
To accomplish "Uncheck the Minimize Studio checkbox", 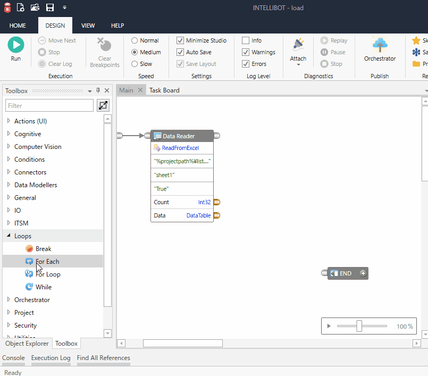I will [x=180, y=40].
